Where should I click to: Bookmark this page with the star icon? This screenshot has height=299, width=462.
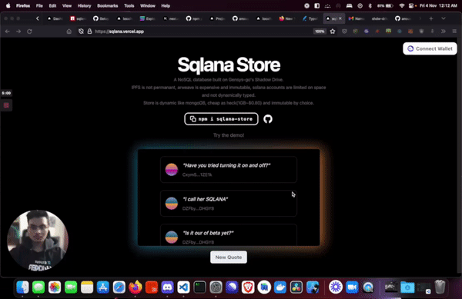[x=333, y=32]
